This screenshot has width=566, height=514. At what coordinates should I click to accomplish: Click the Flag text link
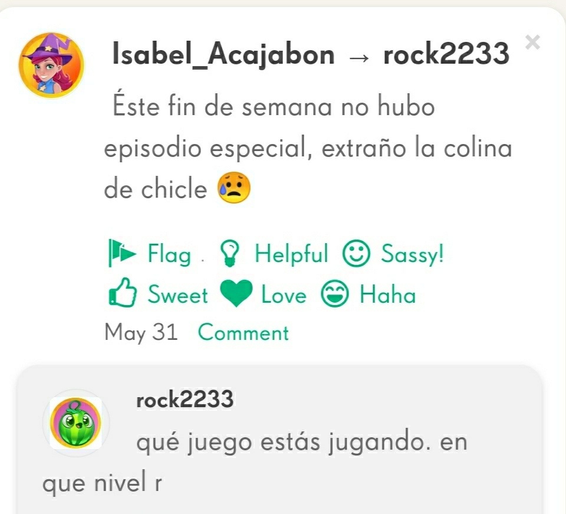[x=169, y=254]
